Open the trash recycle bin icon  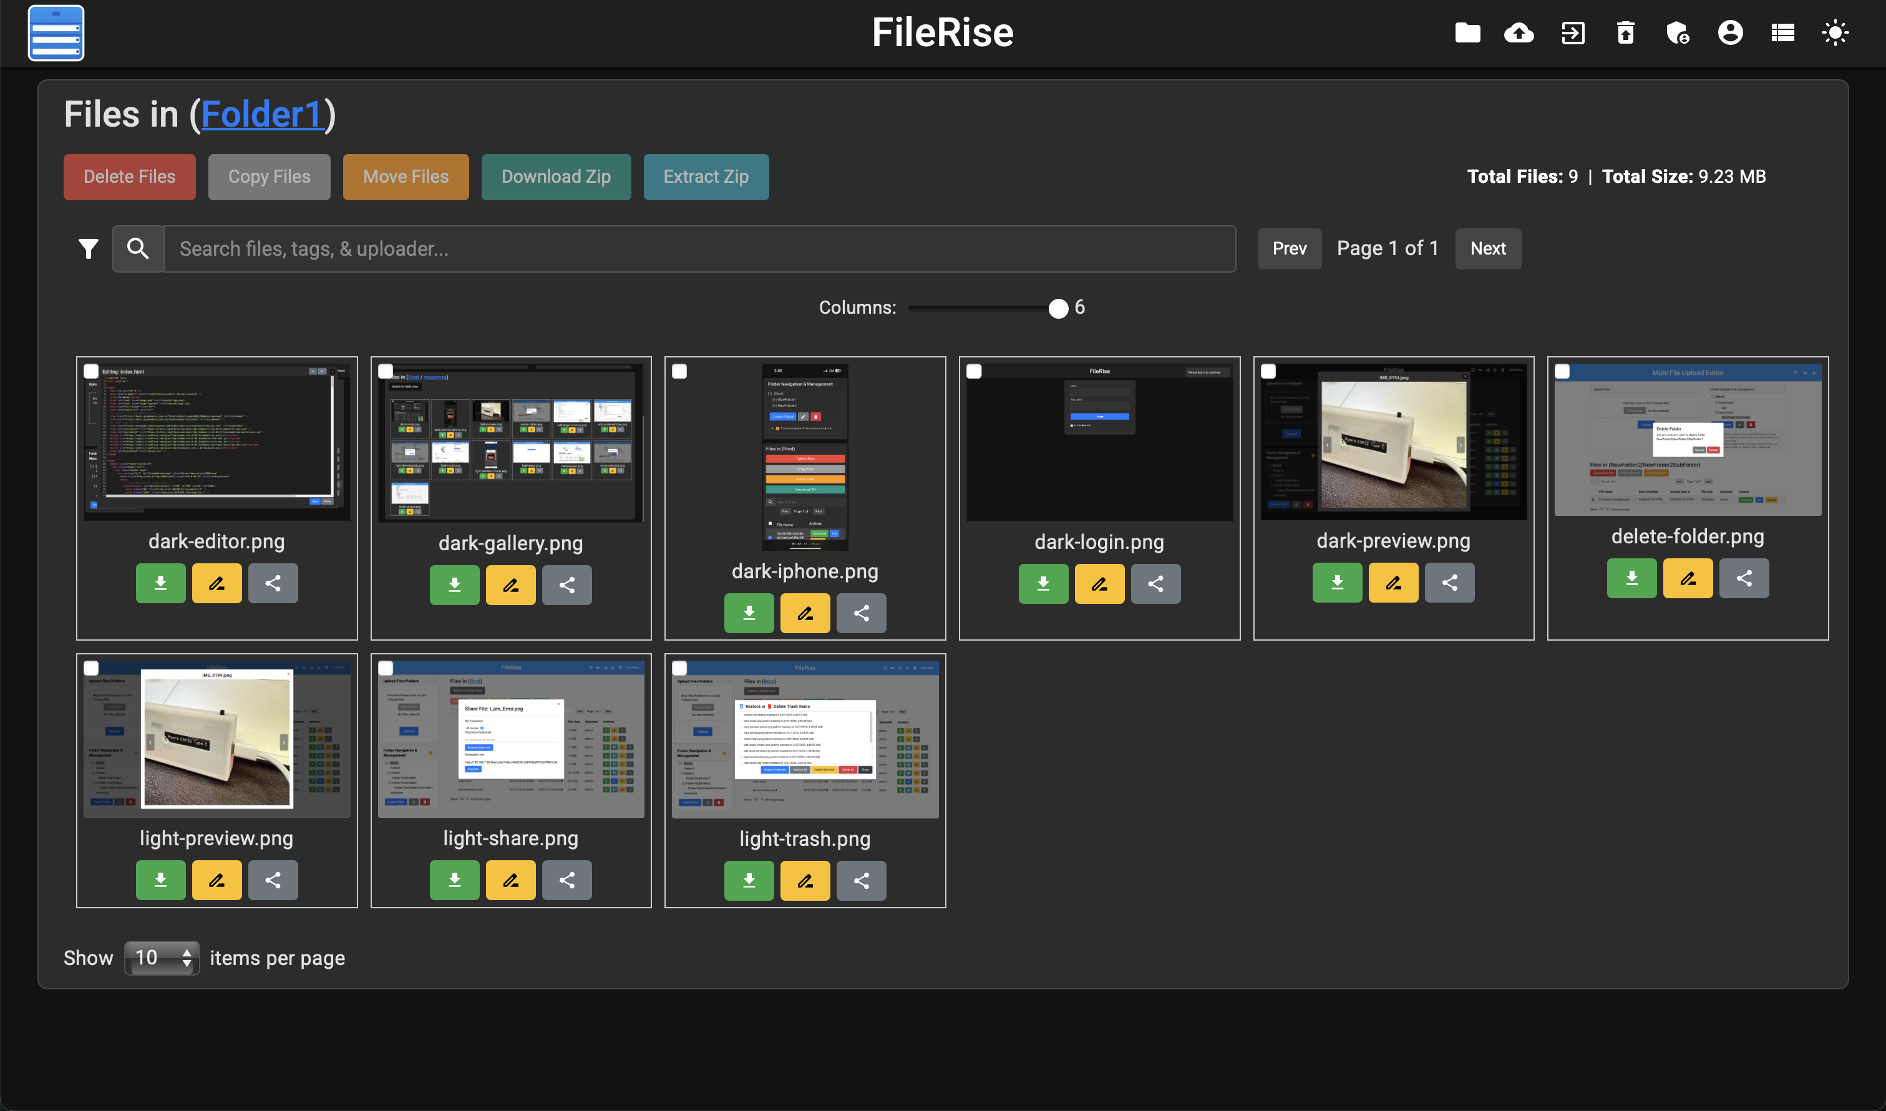pyautogui.click(x=1625, y=33)
